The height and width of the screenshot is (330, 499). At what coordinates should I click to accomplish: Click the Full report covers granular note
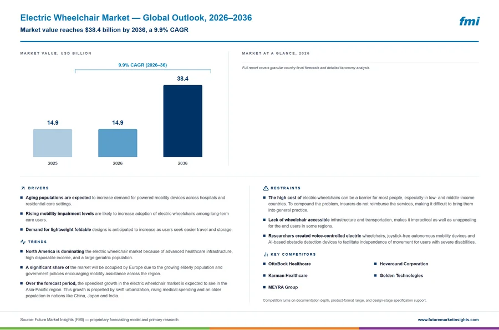point(306,68)
